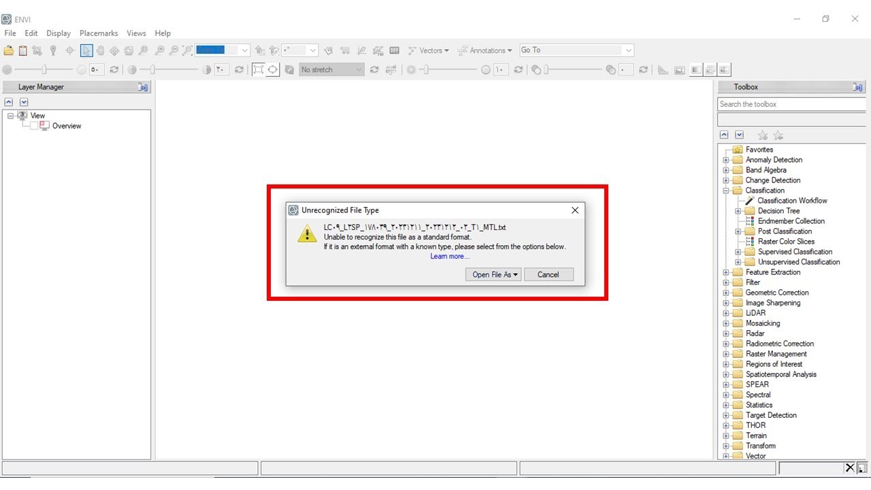Expand the Radiometric Correction folder
Image resolution: width=871 pixels, height=490 pixels.
click(726, 344)
